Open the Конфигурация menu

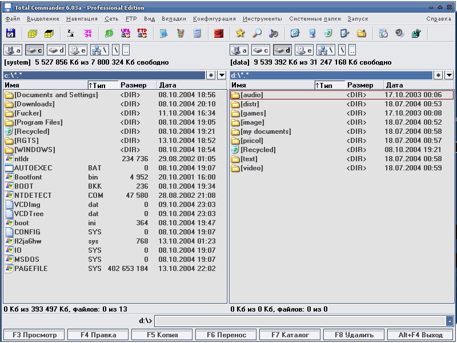[x=214, y=19]
